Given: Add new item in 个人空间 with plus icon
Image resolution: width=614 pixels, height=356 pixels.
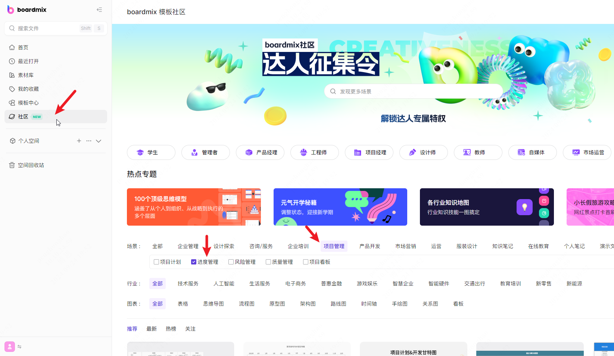Looking at the screenshot, I should 79,141.
